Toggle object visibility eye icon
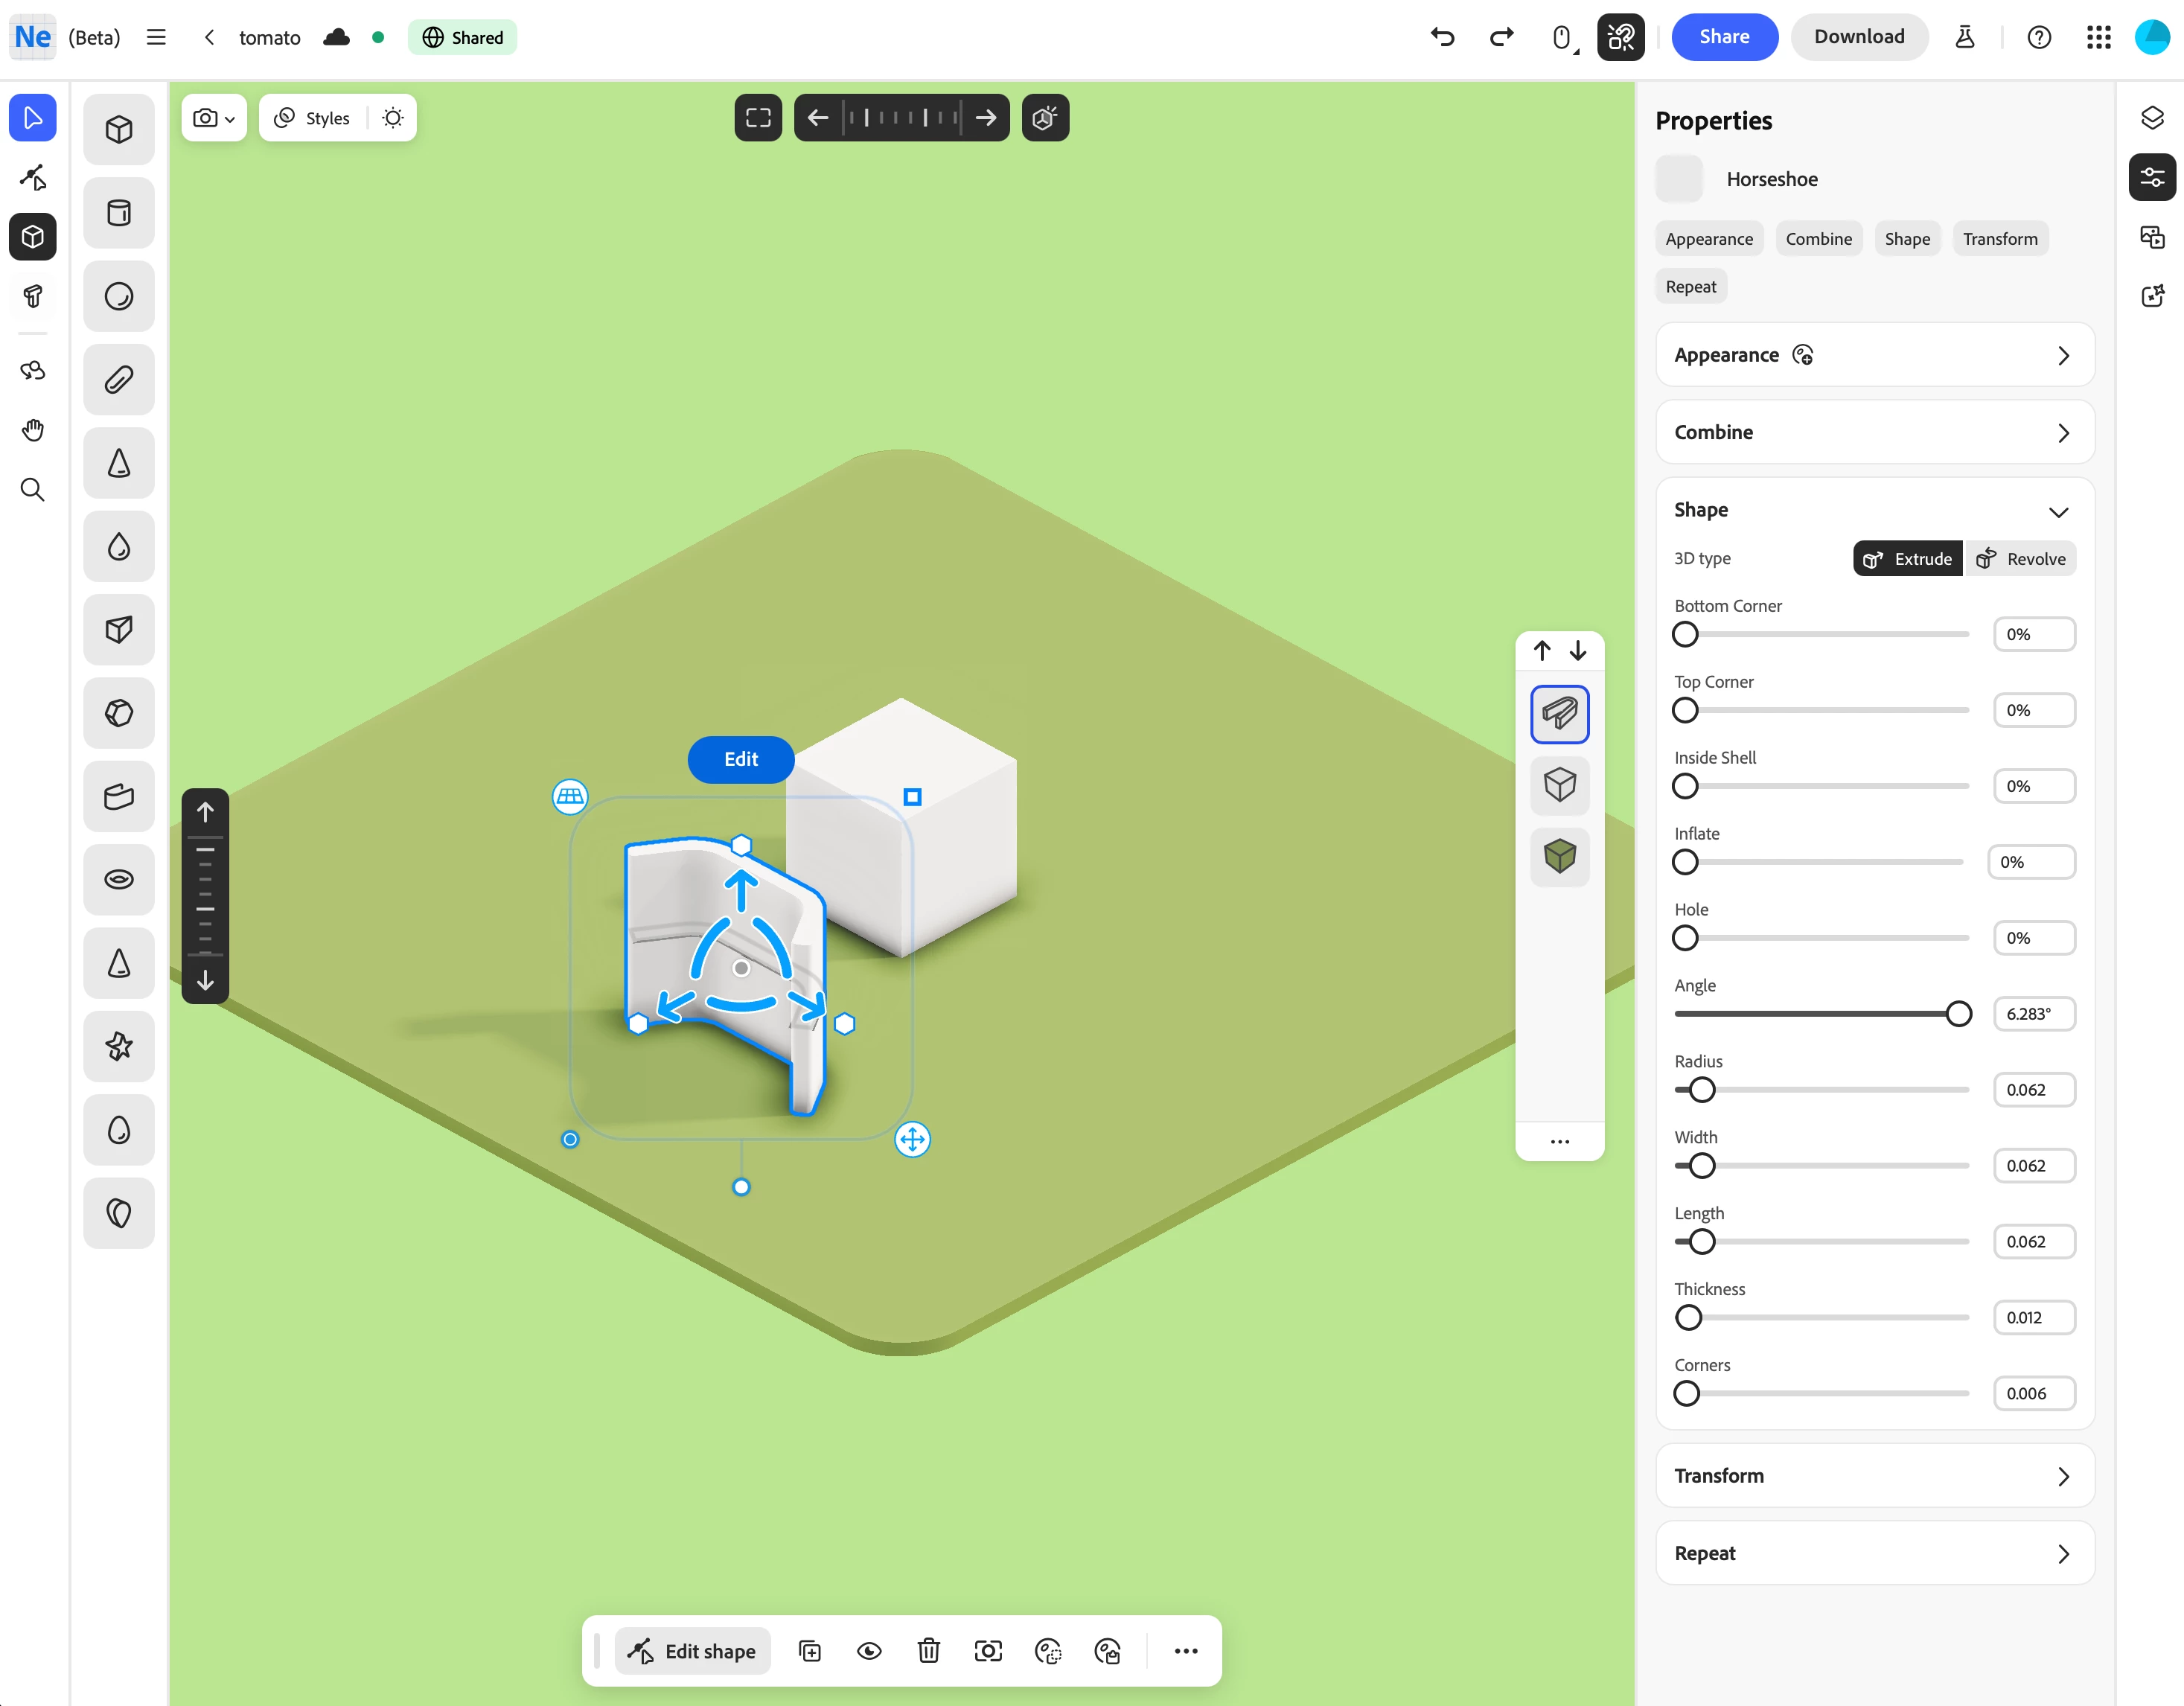Viewport: 2184px width, 1706px height. click(x=869, y=1651)
